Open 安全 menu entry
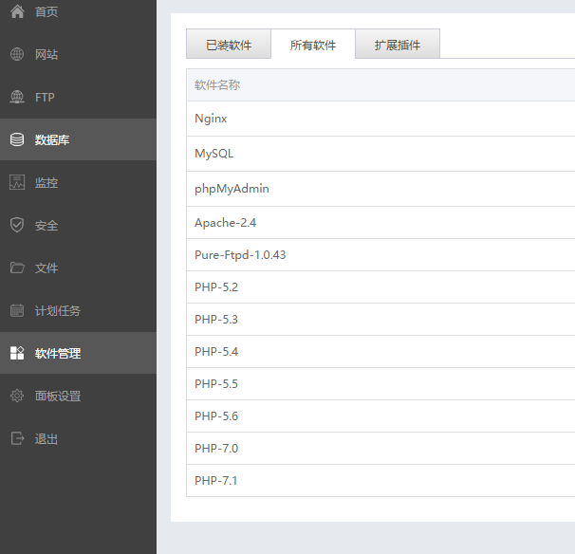 pos(78,225)
